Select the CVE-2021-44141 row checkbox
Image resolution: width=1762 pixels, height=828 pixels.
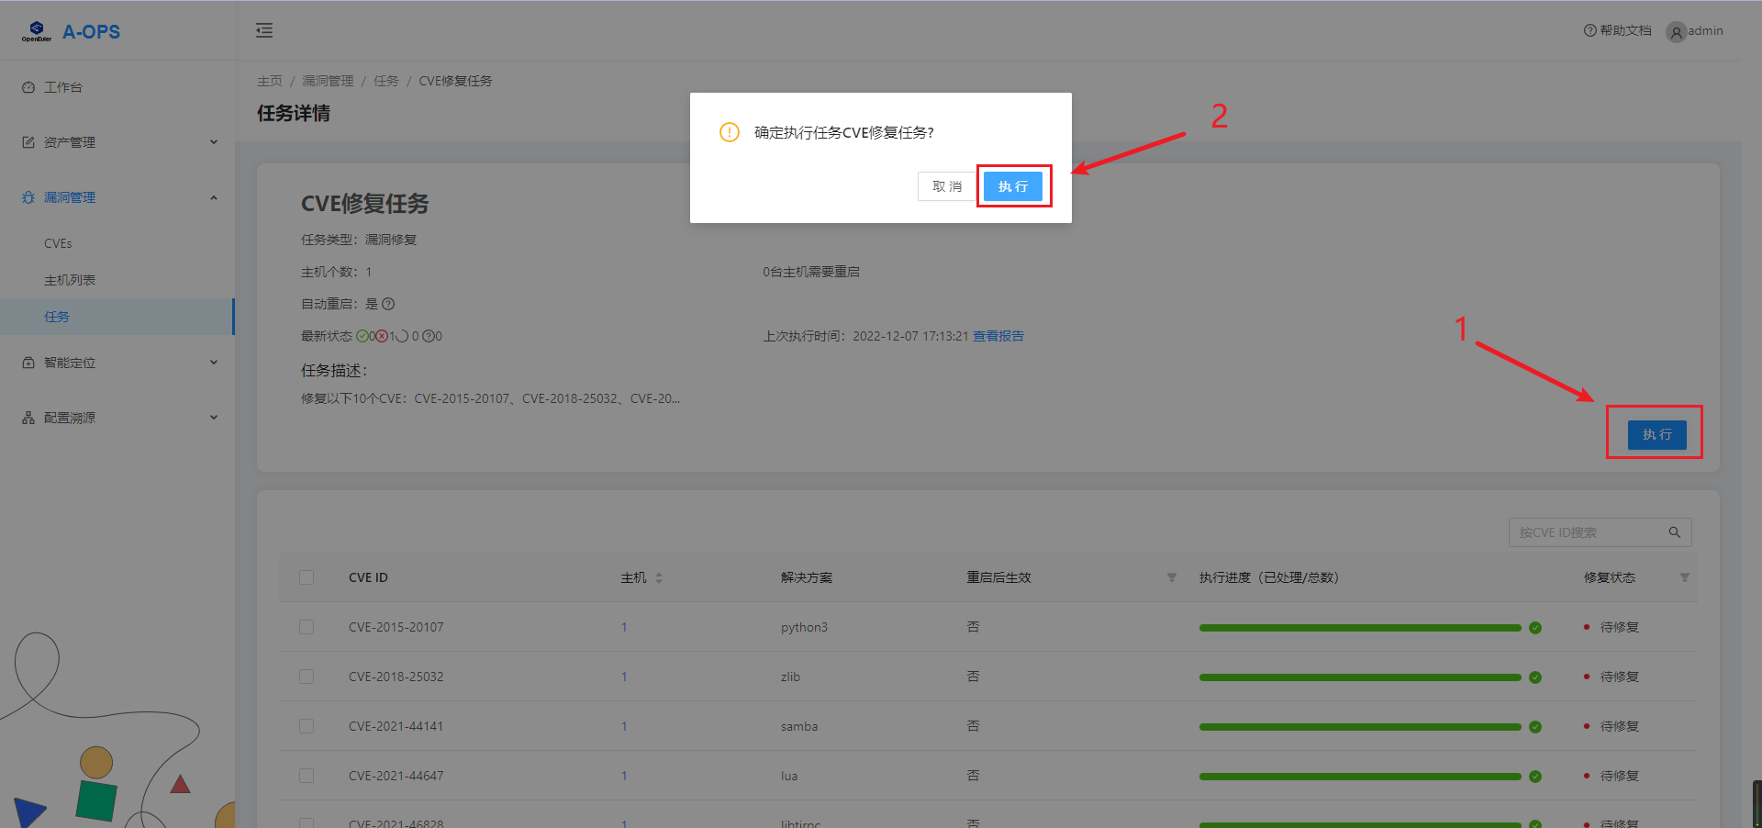click(x=307, y=726)
